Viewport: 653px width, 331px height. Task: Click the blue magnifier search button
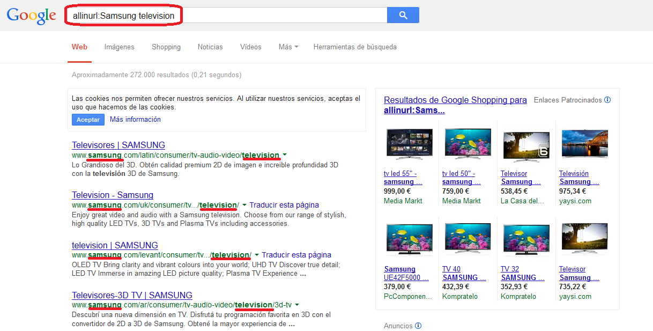coord(403,15)
